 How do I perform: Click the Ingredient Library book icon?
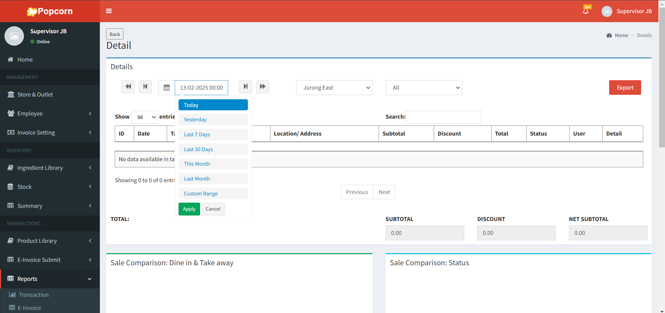coord(11,168)
